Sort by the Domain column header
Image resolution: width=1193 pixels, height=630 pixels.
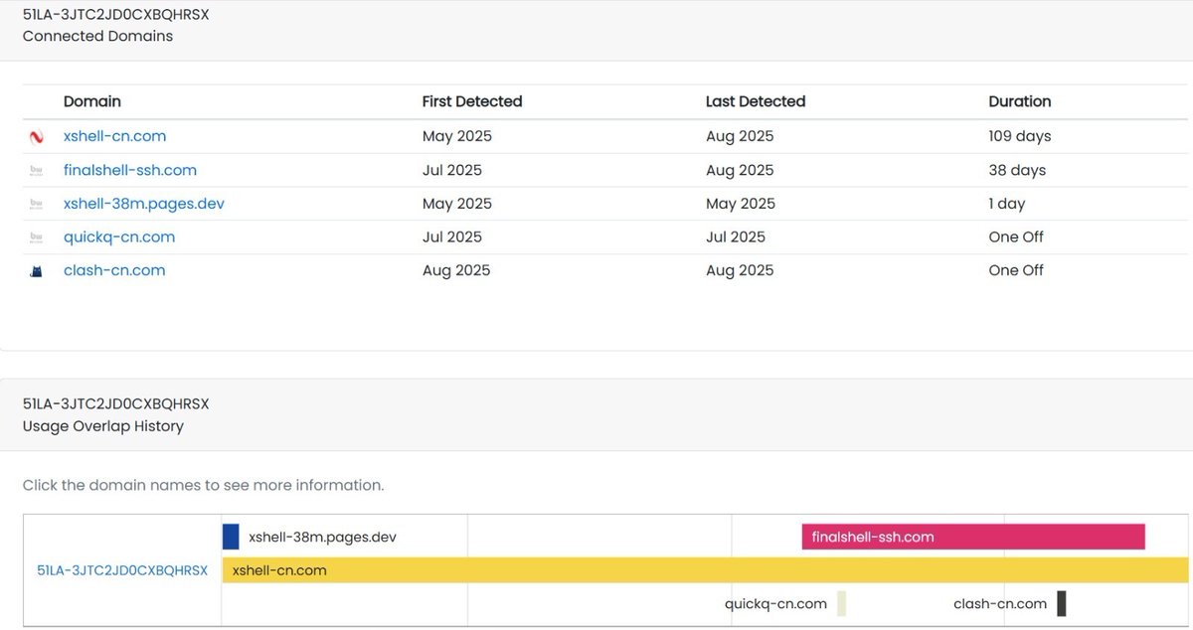pyautogui.click(x=92, y=101)
